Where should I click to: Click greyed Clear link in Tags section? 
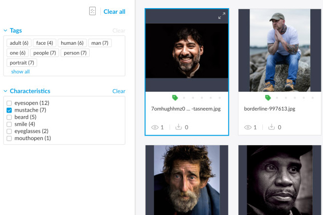119,31
